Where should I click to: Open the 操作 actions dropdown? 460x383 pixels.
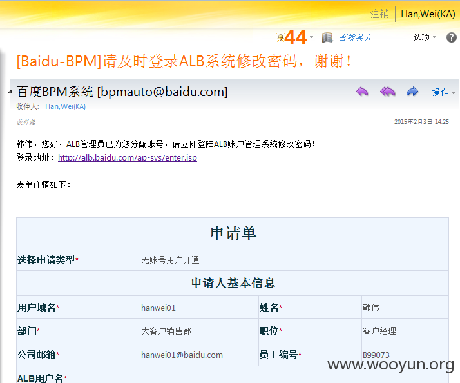point(443,92)
